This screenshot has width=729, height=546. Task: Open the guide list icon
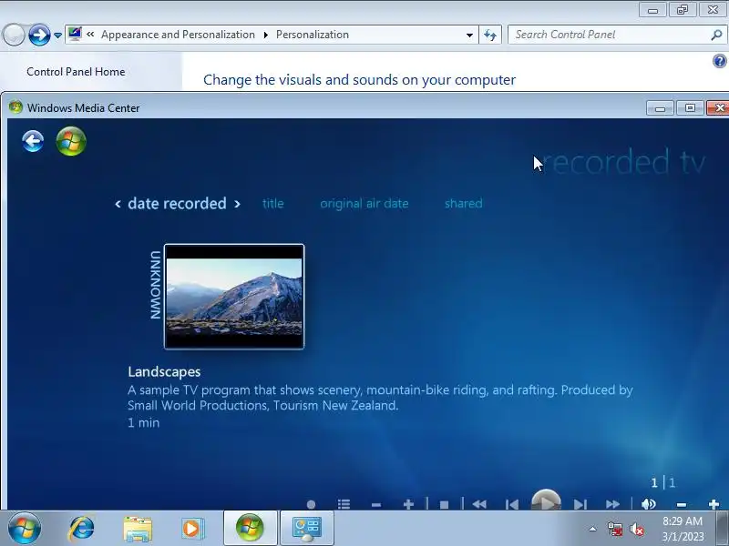tap(344, 504)
